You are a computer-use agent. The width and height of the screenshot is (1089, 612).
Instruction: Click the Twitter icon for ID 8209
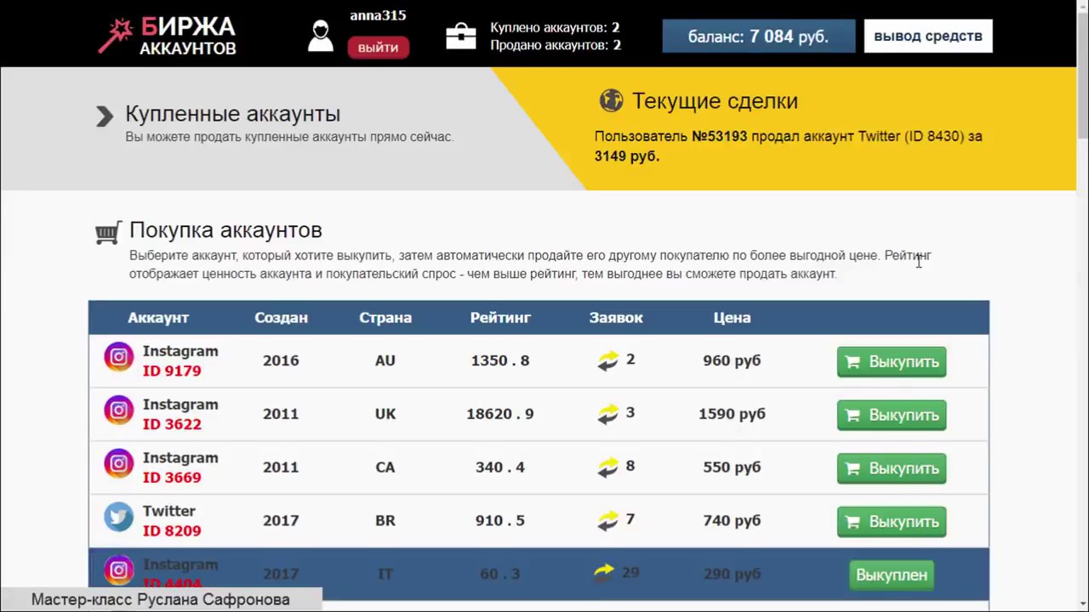click(x=119, y=518)
